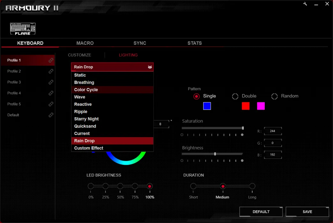
Task: Click the link icon beside Profile 5
Action: pos(51,104)
